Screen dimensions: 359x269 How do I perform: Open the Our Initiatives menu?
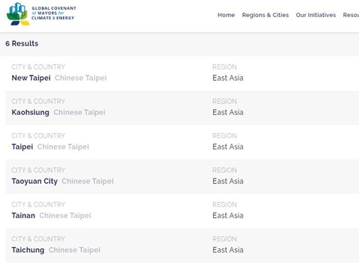pyautogui.click(x=316, y=15)
